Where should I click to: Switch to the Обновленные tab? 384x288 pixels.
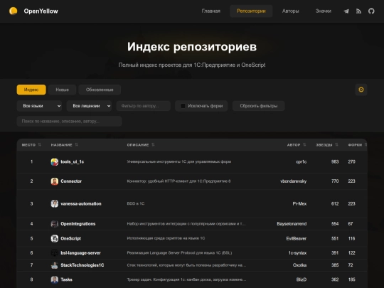point(100,90)
